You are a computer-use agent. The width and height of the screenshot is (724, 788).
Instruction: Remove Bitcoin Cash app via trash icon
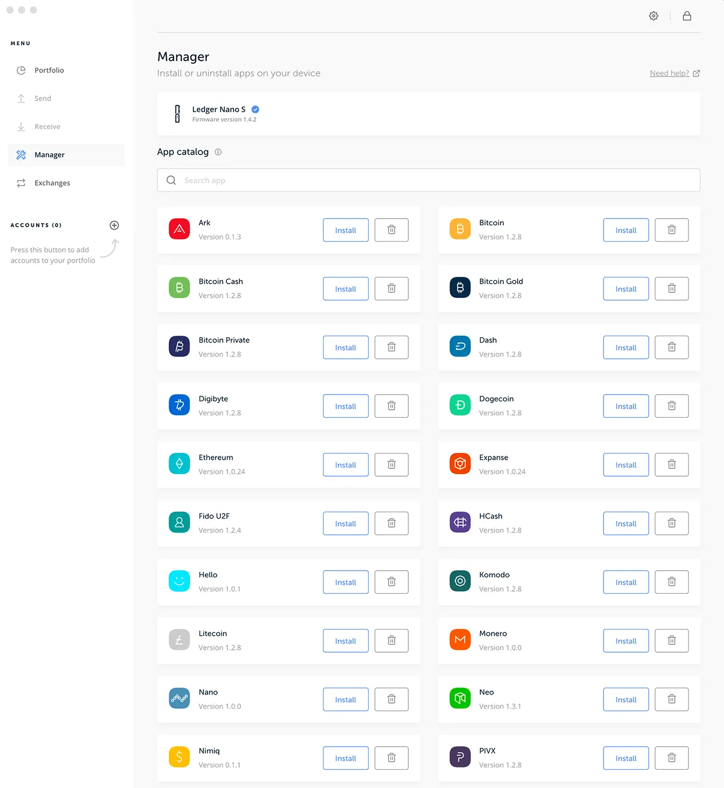pyautogui.click(x=391, y=289)
